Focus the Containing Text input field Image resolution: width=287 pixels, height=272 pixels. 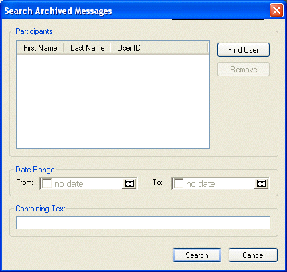pyautogui.click(x=143, y=223)
